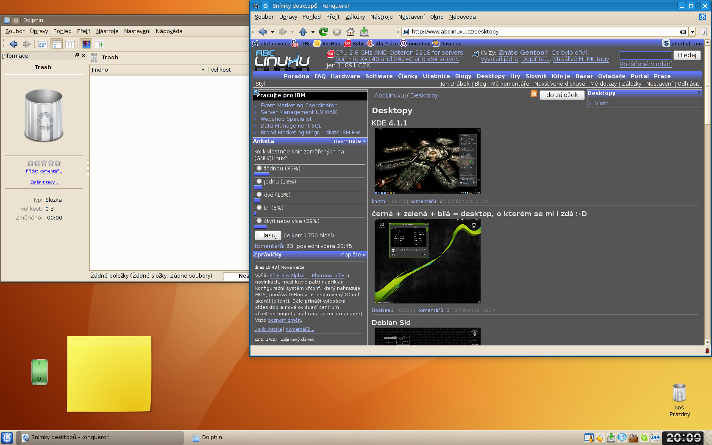Open ITBiz bookmark

tap(302, 44)
